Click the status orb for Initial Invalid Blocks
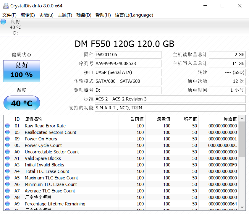Image resolution: width=249 pixels, height=214 pixels. tap(7, 165)
